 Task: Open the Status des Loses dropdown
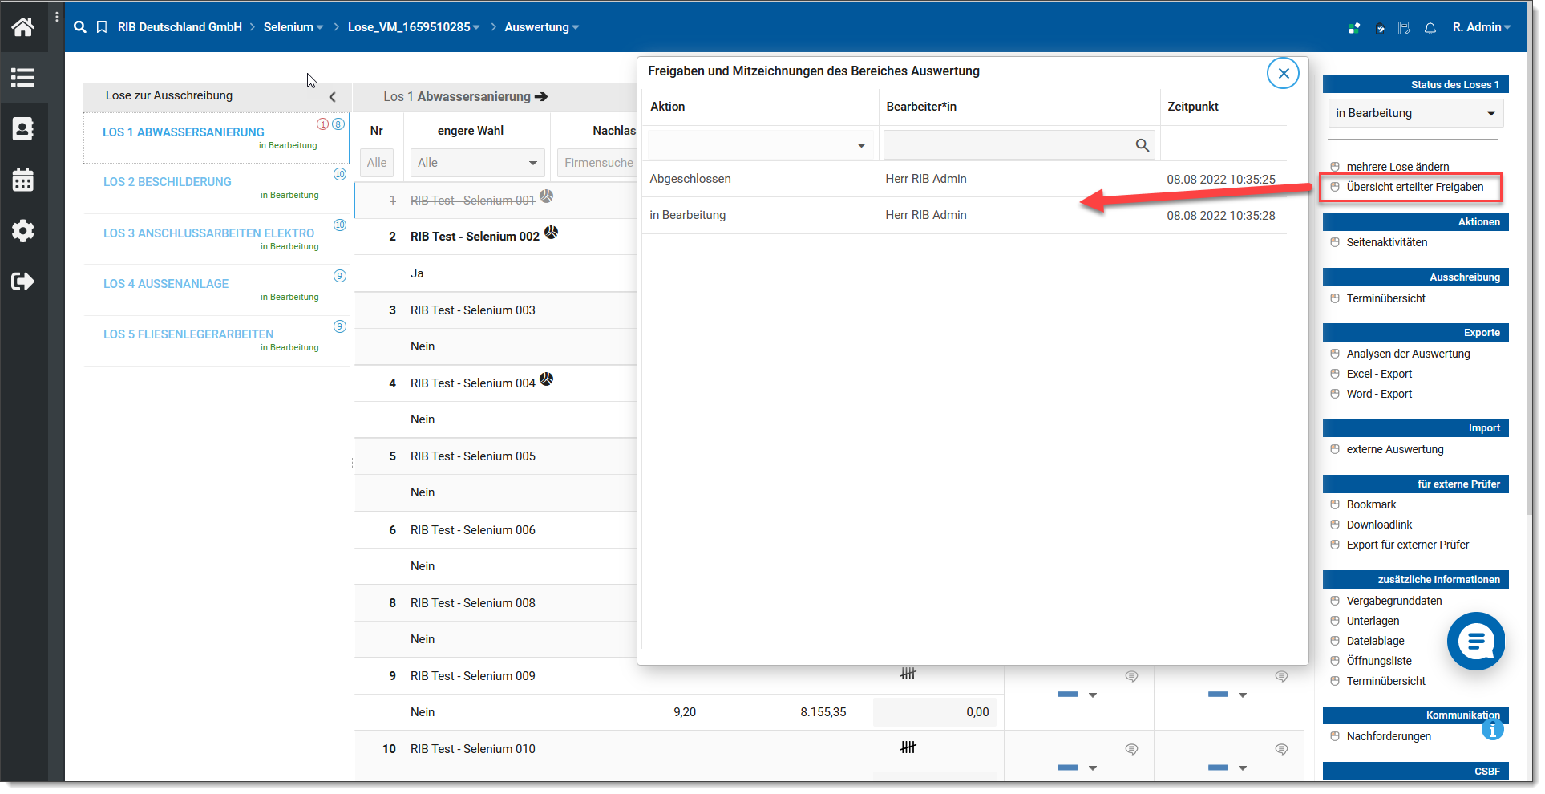click(1415, 113)
